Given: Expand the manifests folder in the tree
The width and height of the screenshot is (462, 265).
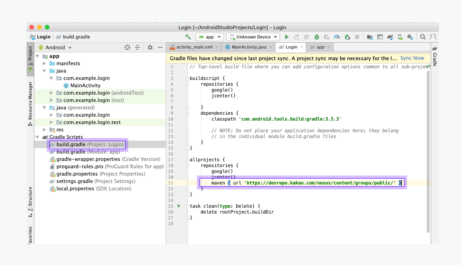Looking at the screenshot, I should coord(45,64).
